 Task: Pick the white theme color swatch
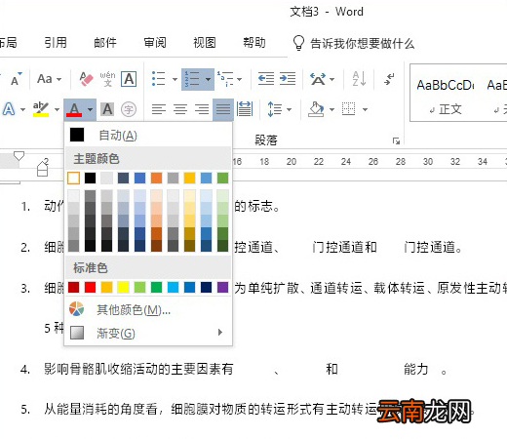coord(73,178)
